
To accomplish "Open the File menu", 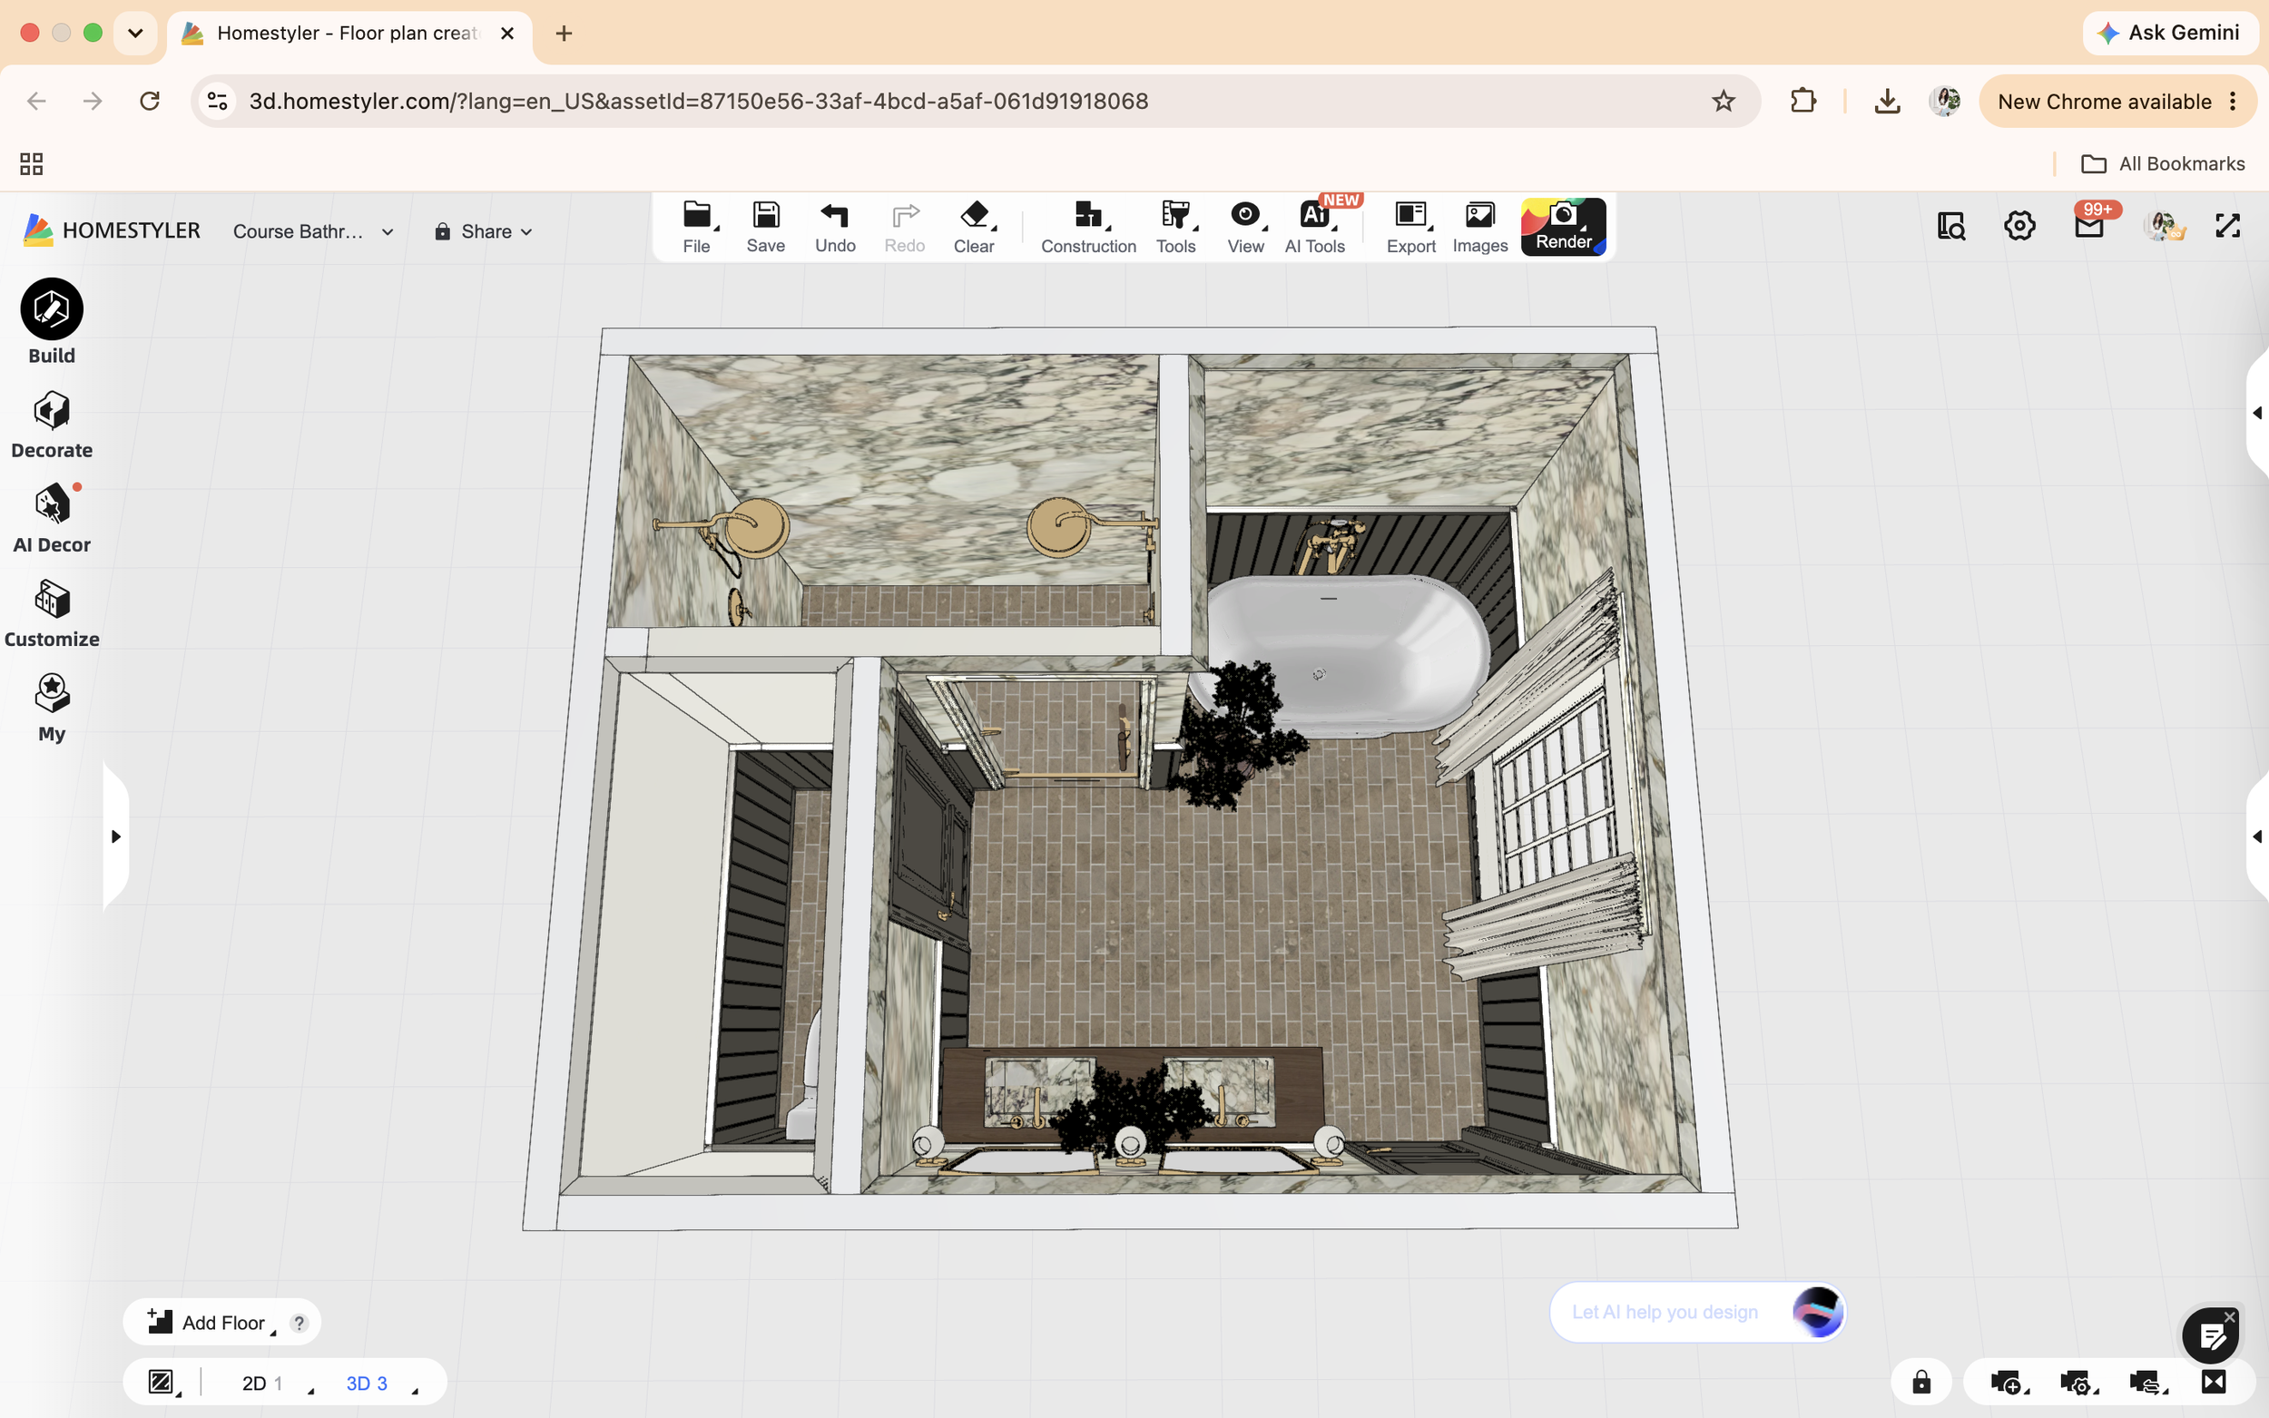I will click(696, 227).
